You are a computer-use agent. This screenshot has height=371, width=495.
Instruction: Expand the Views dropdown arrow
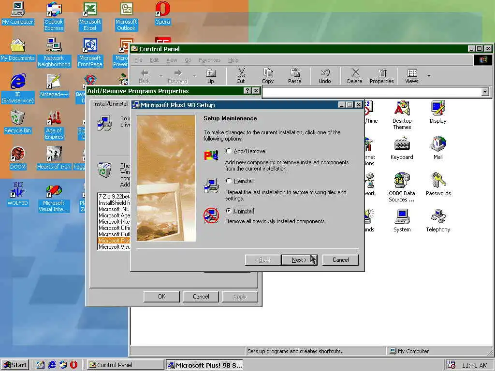429,76
